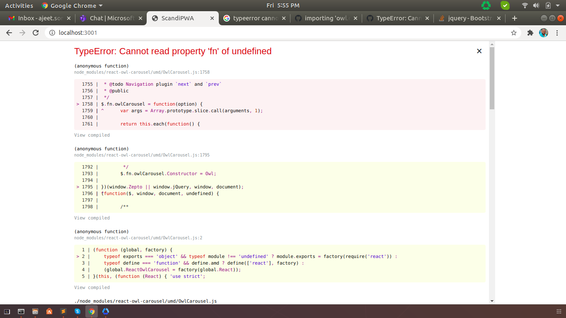Open Chrome's three-dot menu
Viewport: 566px width, 318px height.
pos(557,32)
